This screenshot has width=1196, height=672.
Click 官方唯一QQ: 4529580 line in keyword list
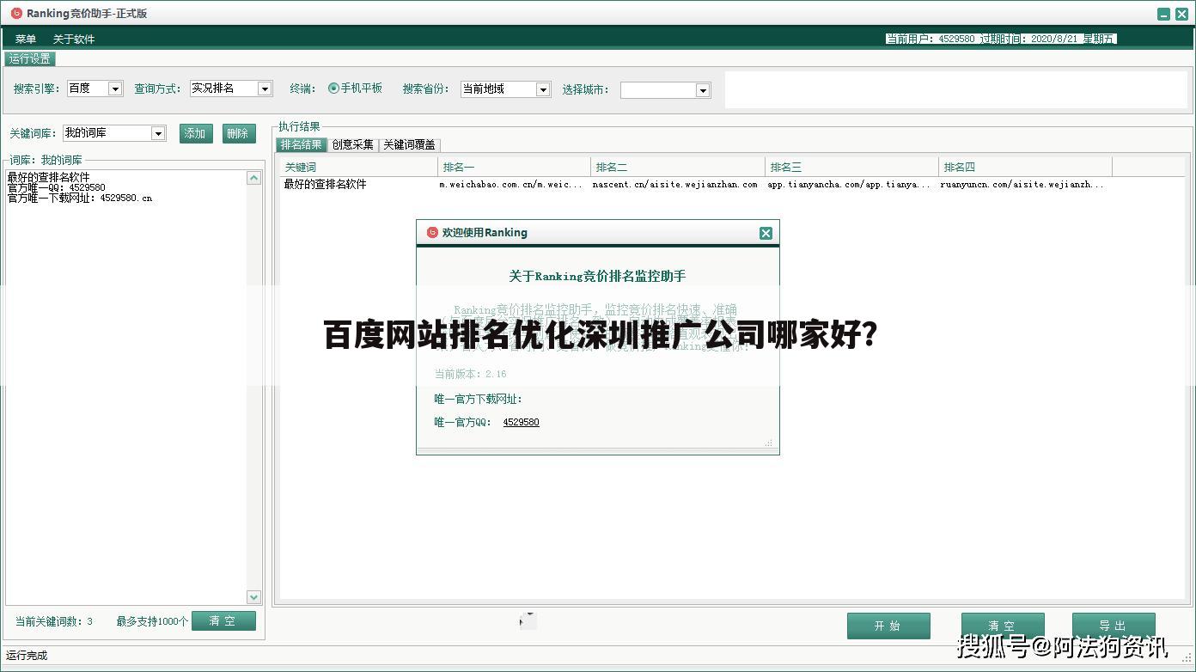click(x=57, y=187)
